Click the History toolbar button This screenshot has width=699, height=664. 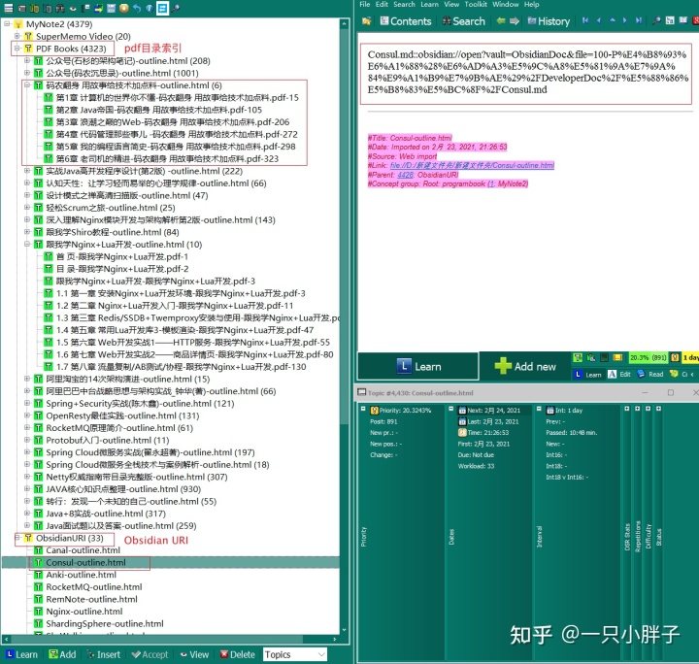[x=549, y=21]
